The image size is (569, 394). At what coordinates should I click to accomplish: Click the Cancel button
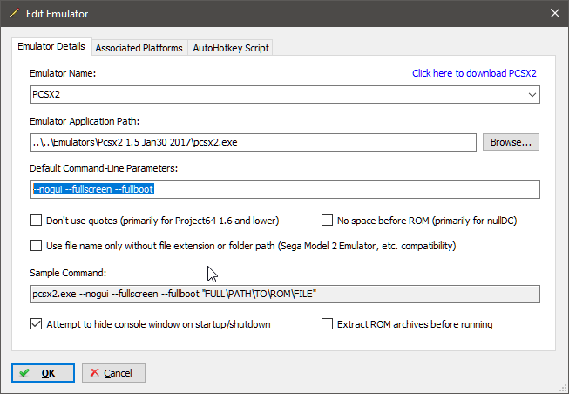pyautogui.click(x=113, y=373)
